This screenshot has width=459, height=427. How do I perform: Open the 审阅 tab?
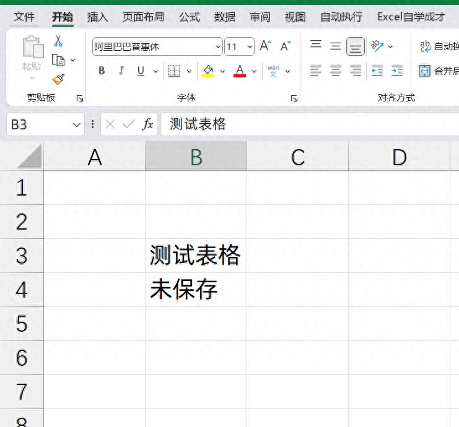(260, 17)
